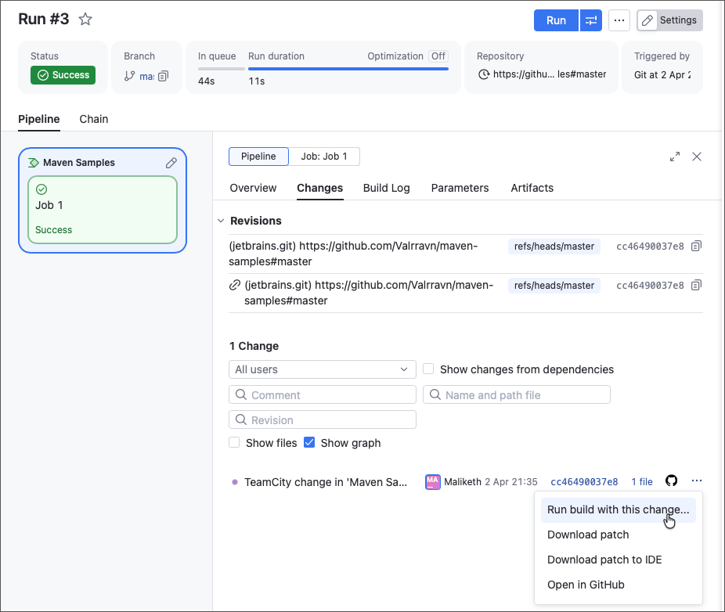Click the purple change graph dot
Viewport: 725px width, 612px height.
(235, 482)
